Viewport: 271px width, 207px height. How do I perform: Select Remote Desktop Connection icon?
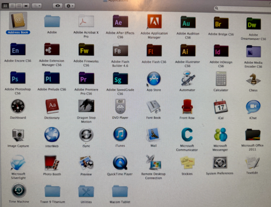pos(153,162)
